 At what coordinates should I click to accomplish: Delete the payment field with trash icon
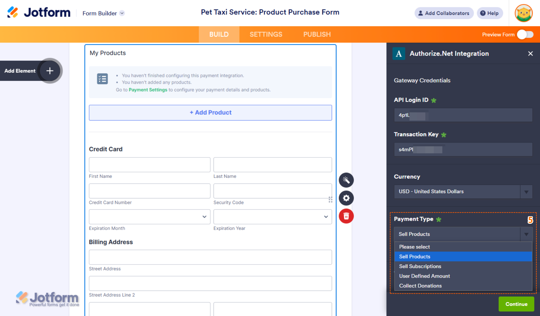click(x=346, y=216)
